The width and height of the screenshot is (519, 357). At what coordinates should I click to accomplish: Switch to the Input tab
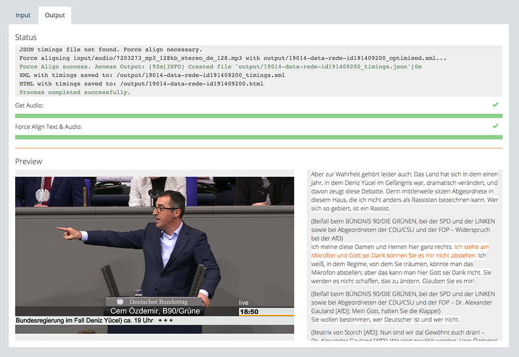pyautogui.click(x=23, y=15)
